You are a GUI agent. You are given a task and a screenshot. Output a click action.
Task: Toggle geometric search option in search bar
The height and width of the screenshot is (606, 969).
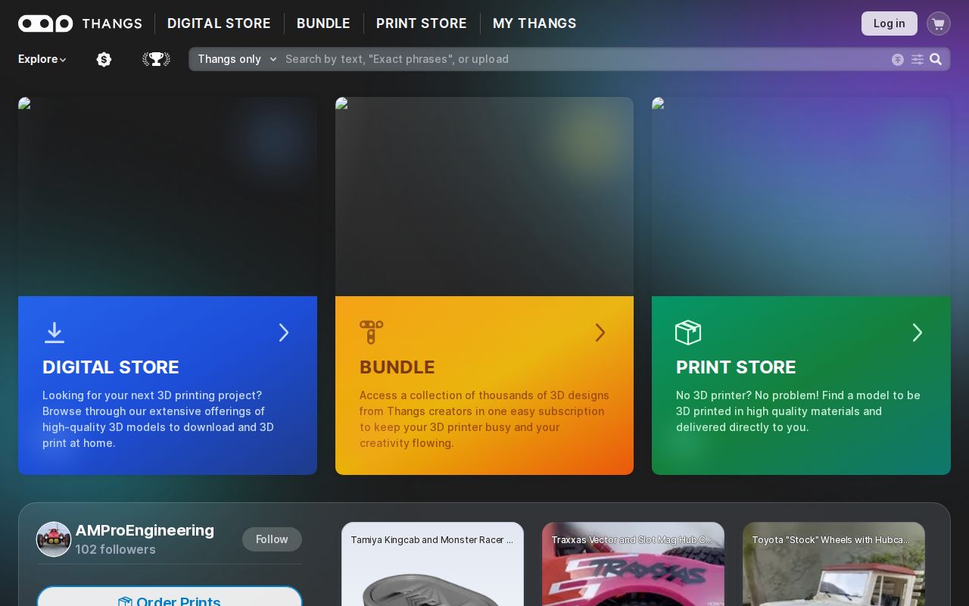click(x=898, y=59)
